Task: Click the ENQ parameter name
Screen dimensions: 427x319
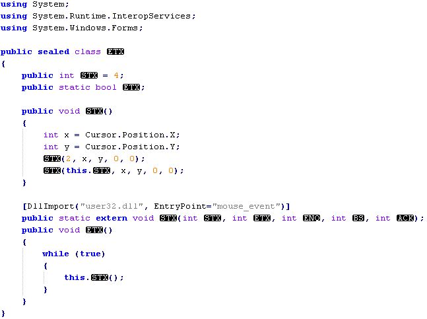Action: [x=312, y=218]
